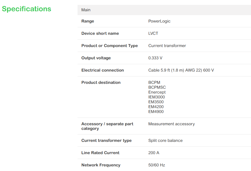
Task: Click the Product or Component Type label
Action: pos(110,46)
